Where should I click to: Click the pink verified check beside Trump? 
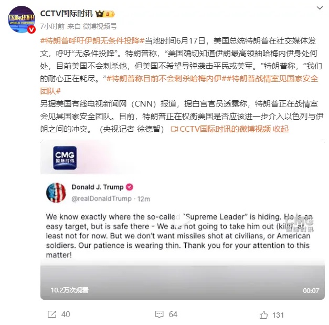[129, 187]
